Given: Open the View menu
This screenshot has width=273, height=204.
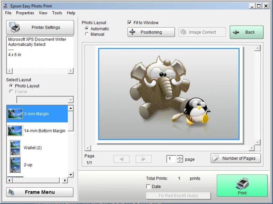Looking at the screenshot, I should [x=43, y=13].
